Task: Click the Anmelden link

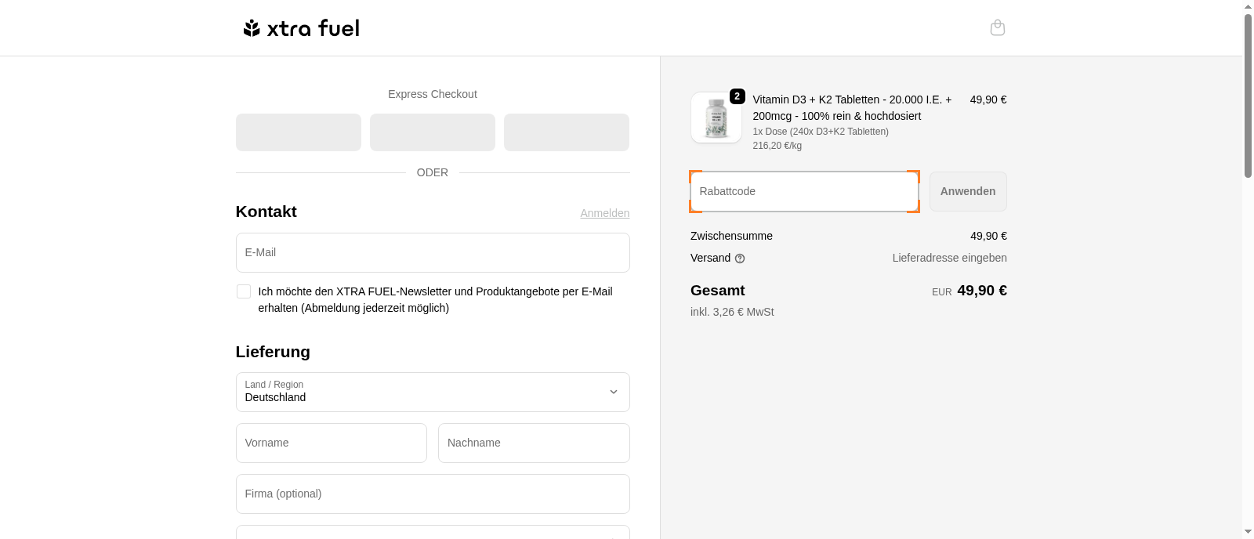Action: tap(604, 213)
